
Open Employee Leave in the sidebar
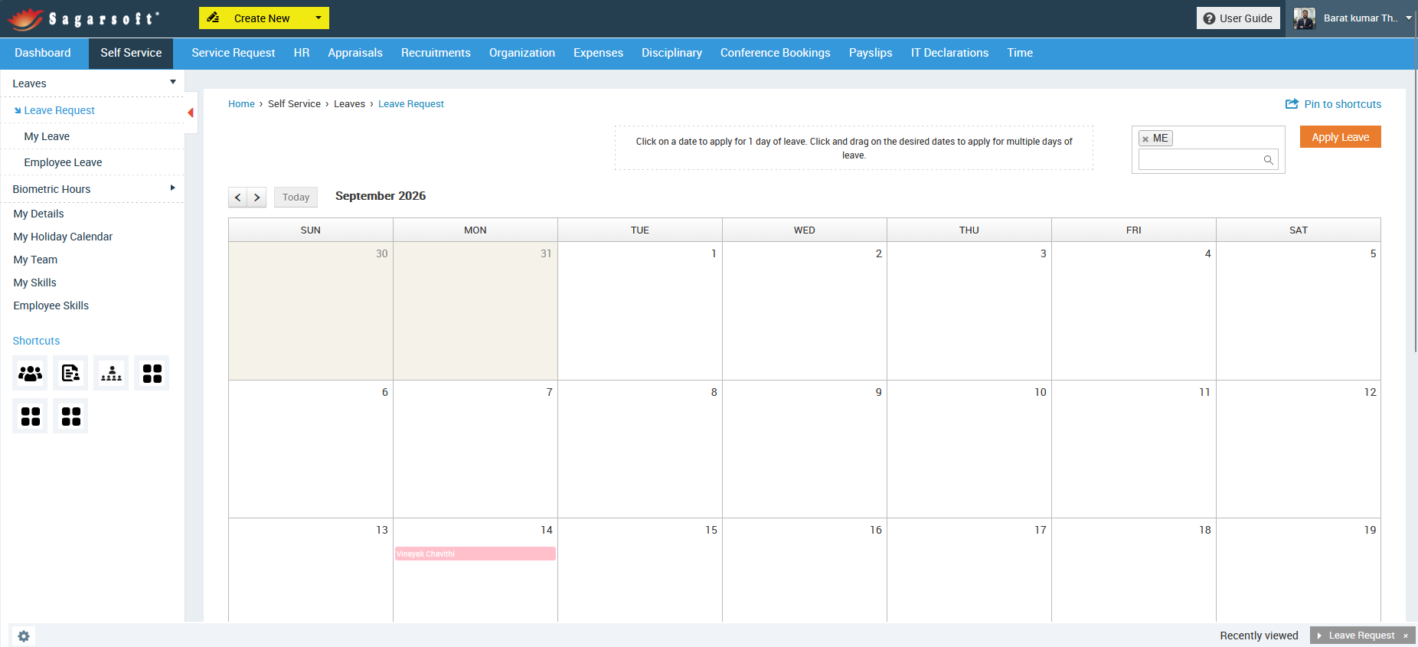63,162
